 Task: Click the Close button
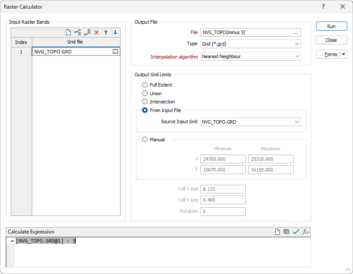(x=331, y=40)
